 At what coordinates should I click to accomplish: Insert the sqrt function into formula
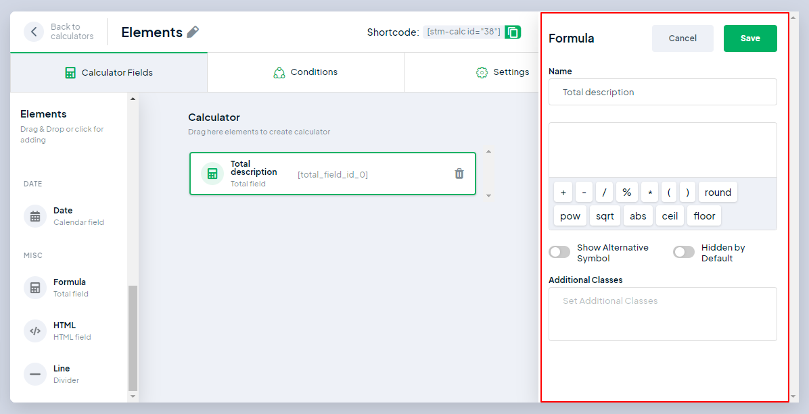605,216
